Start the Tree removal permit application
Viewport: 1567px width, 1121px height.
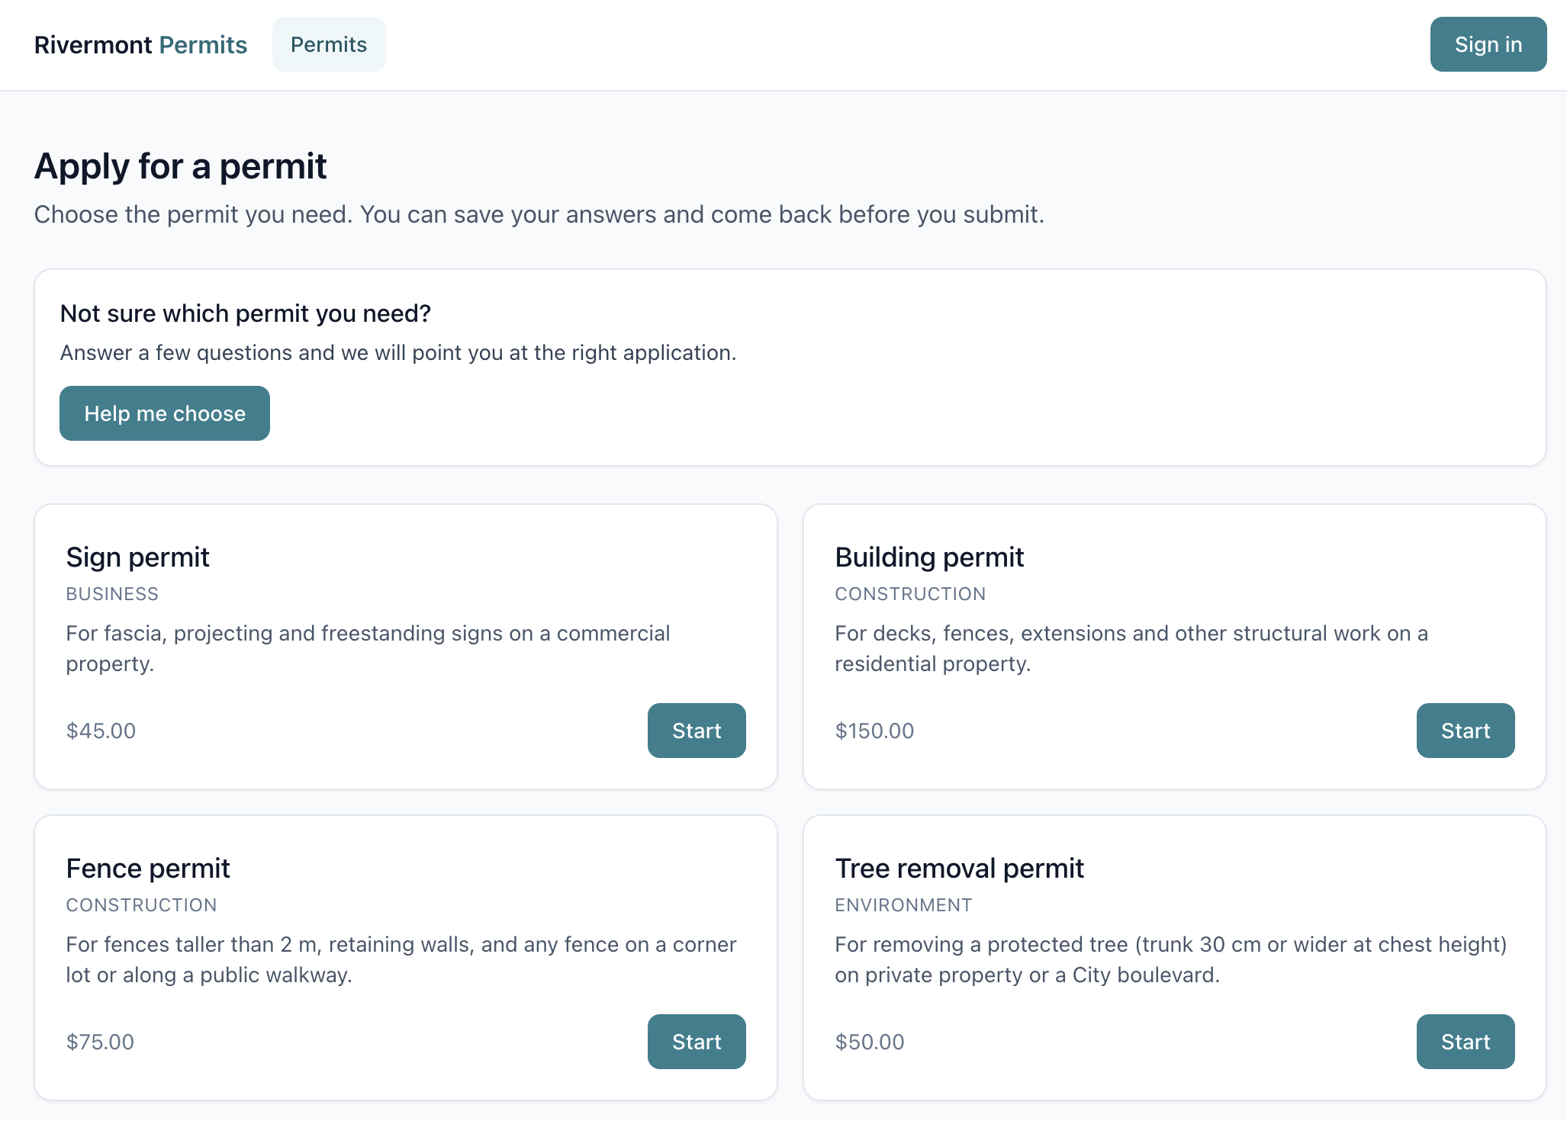[1466, 1042]
